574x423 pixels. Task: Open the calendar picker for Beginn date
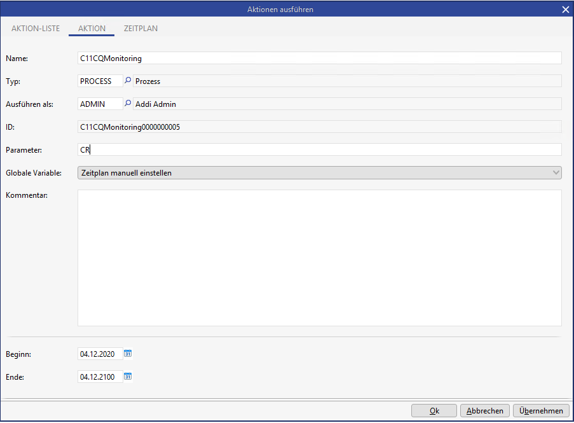tap(128, 354)
